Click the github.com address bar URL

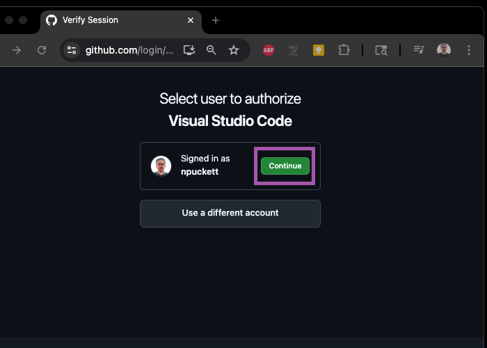click(129, 50)
